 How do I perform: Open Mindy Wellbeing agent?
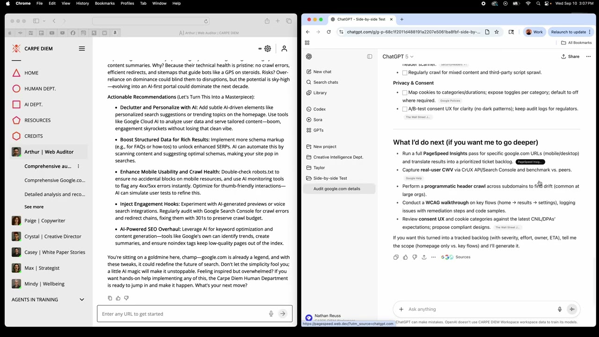44,284
